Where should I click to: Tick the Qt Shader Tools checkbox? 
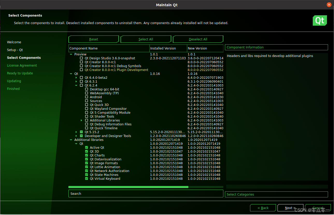[87, 117]
